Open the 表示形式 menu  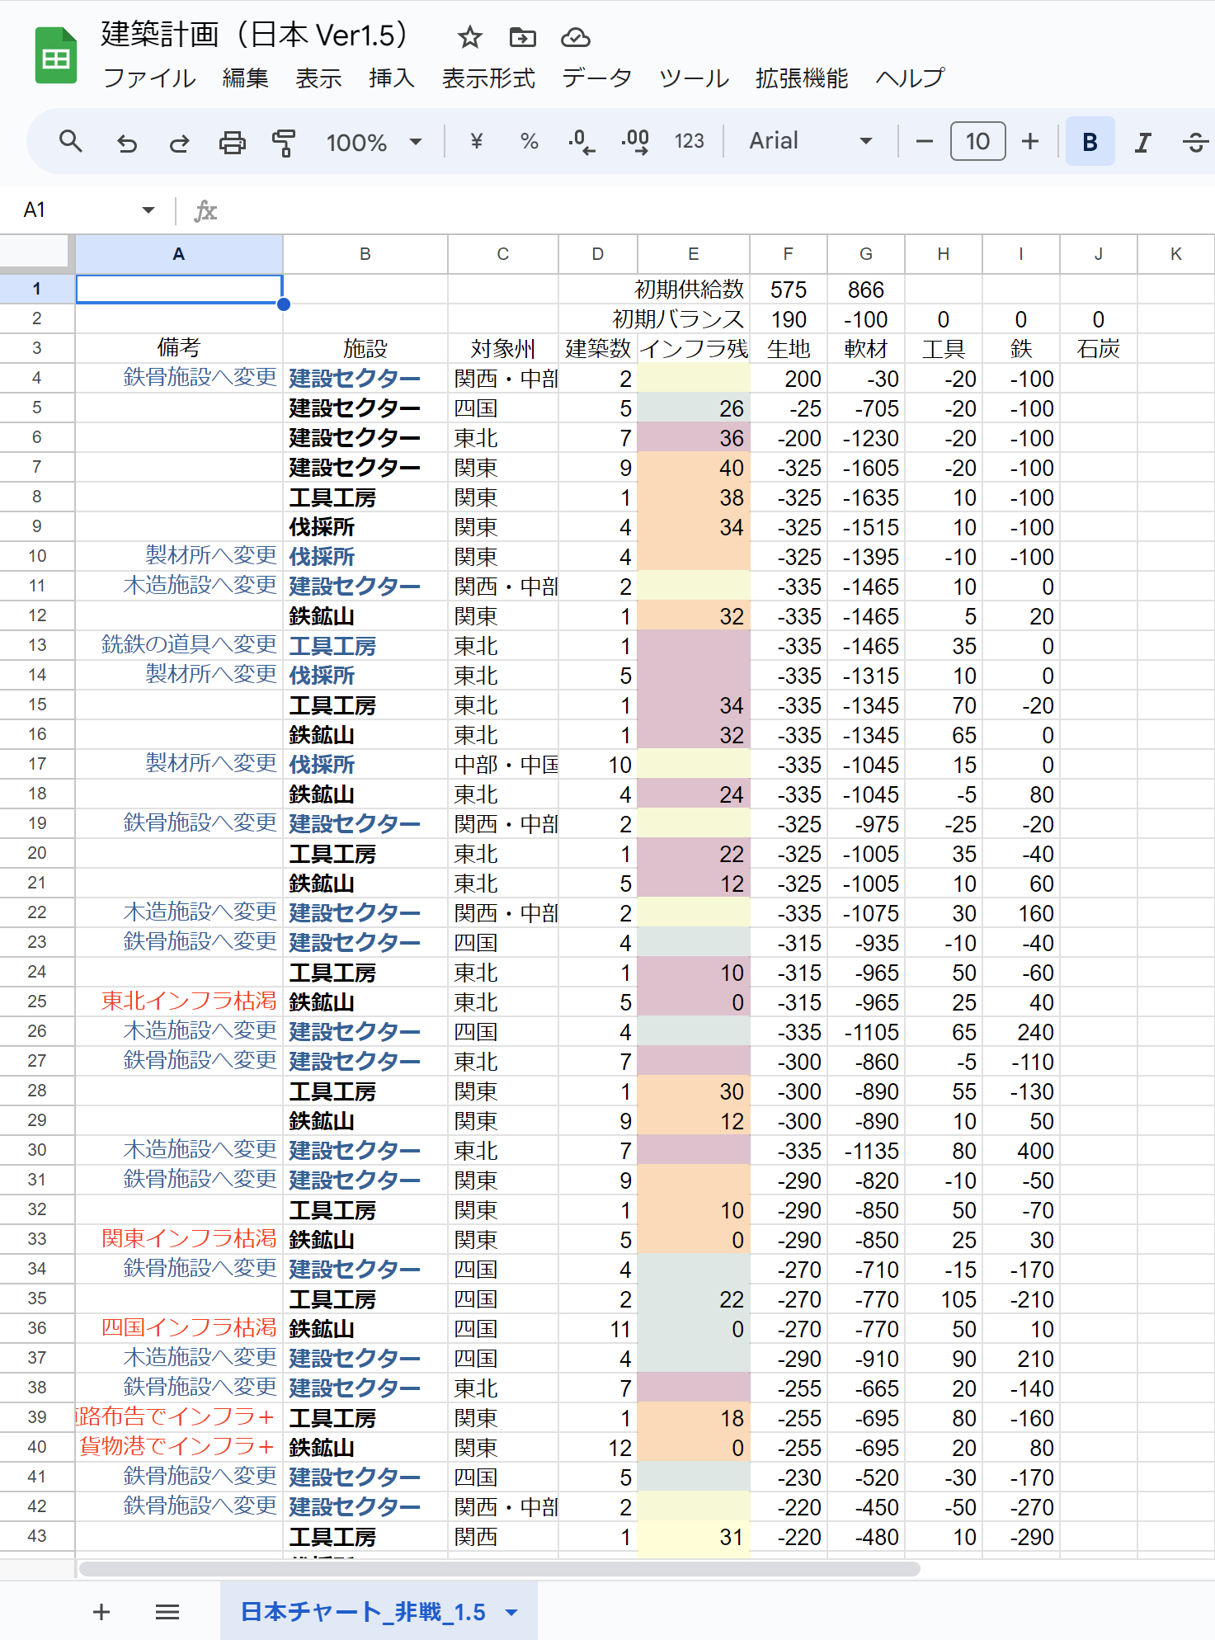coord(488,78)
